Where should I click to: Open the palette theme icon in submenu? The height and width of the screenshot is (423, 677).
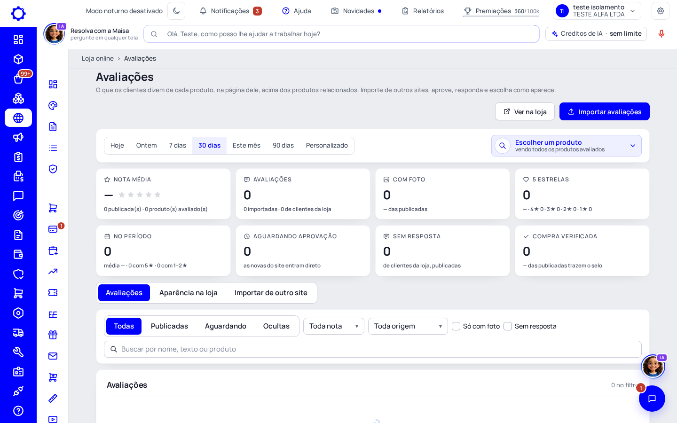coord(53,105)
